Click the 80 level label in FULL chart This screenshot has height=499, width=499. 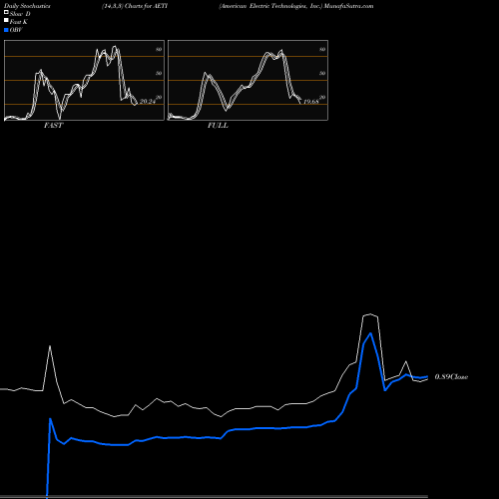pos(322,49)
